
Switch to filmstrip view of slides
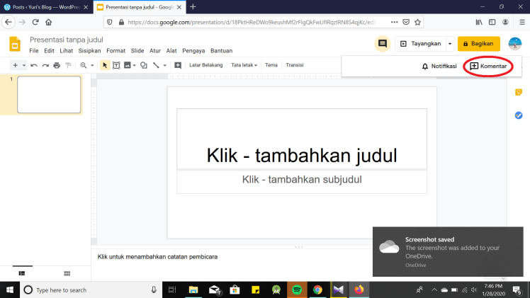(22, 273)
